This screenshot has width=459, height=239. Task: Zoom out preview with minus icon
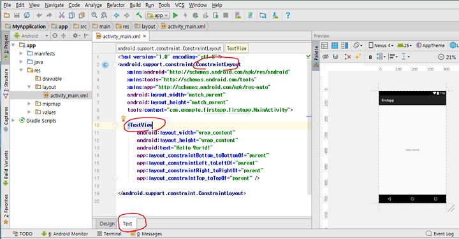click(441, 57)
